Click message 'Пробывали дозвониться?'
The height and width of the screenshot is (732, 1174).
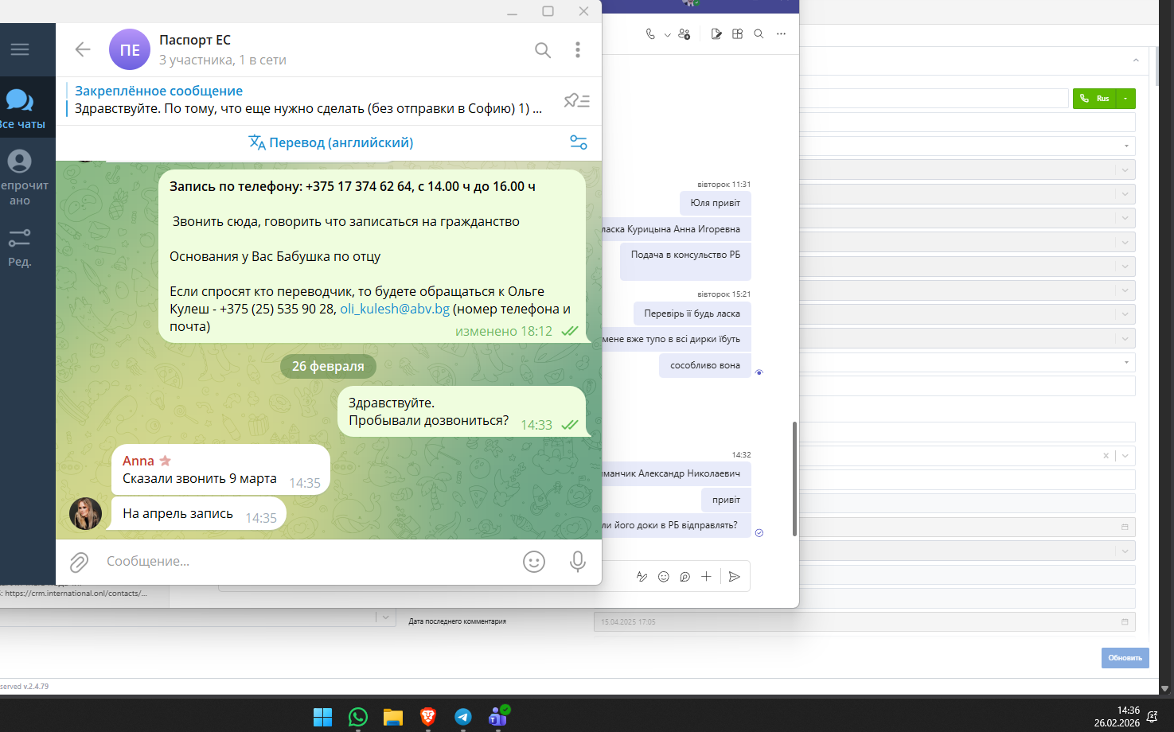pyautogui.click(x=462, y=411)
